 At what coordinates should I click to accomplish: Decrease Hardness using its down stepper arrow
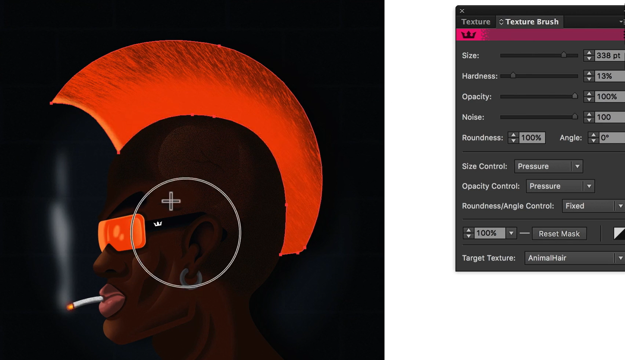[x=588, y=79]
